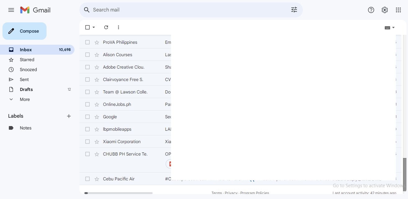The image size is (408, 199).
Task: Star the Alison Courses email
Action: point(97,55)
